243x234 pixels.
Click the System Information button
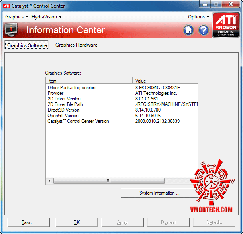click(159, 193)
